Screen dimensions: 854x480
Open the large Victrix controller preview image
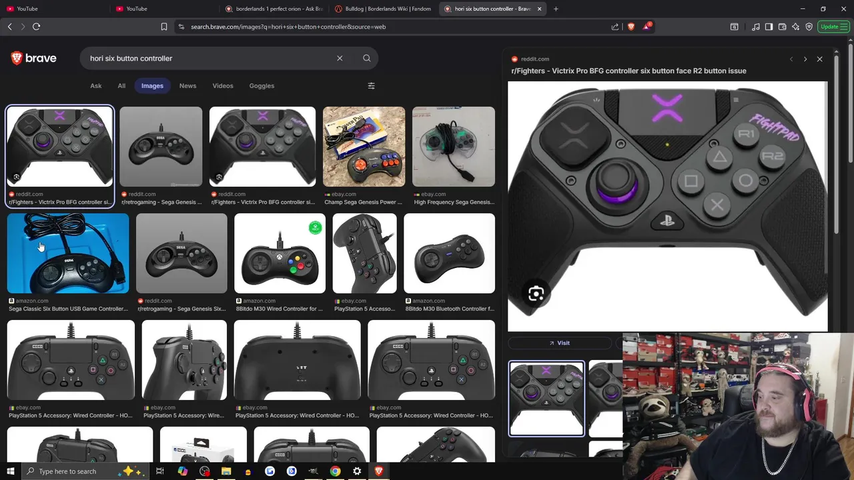point(667,206)
